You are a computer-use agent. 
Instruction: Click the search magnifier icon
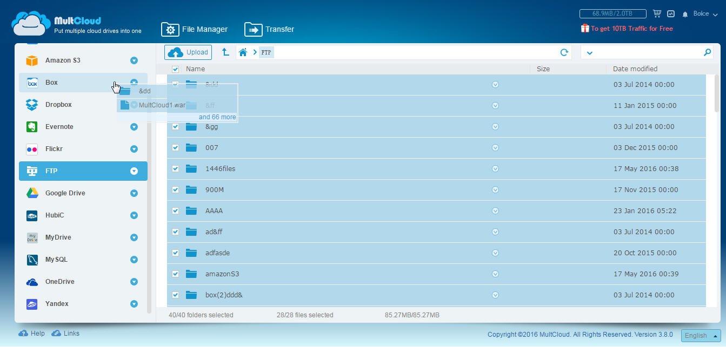(707, 52)
